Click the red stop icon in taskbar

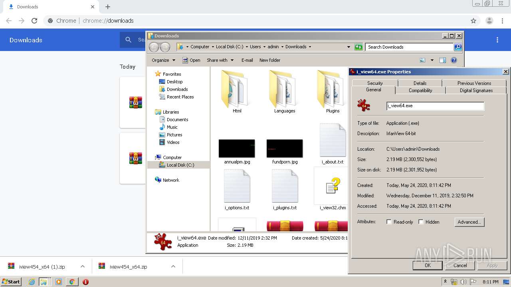[85, 282]
